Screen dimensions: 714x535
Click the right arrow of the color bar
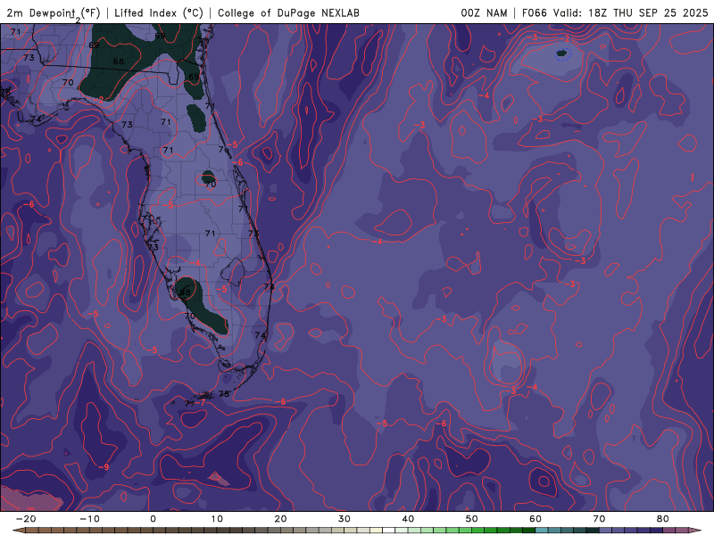(695, 530)
